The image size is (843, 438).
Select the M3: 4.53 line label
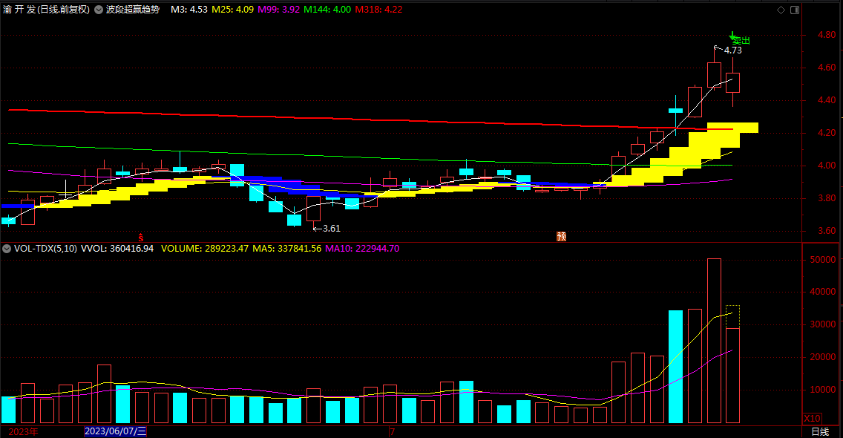188,10
